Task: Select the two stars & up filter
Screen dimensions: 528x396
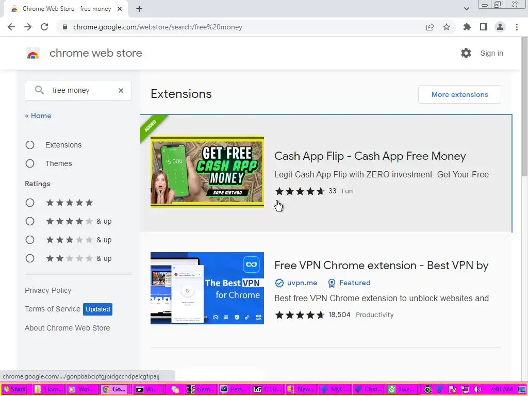Action: click(x=30, y=258)
